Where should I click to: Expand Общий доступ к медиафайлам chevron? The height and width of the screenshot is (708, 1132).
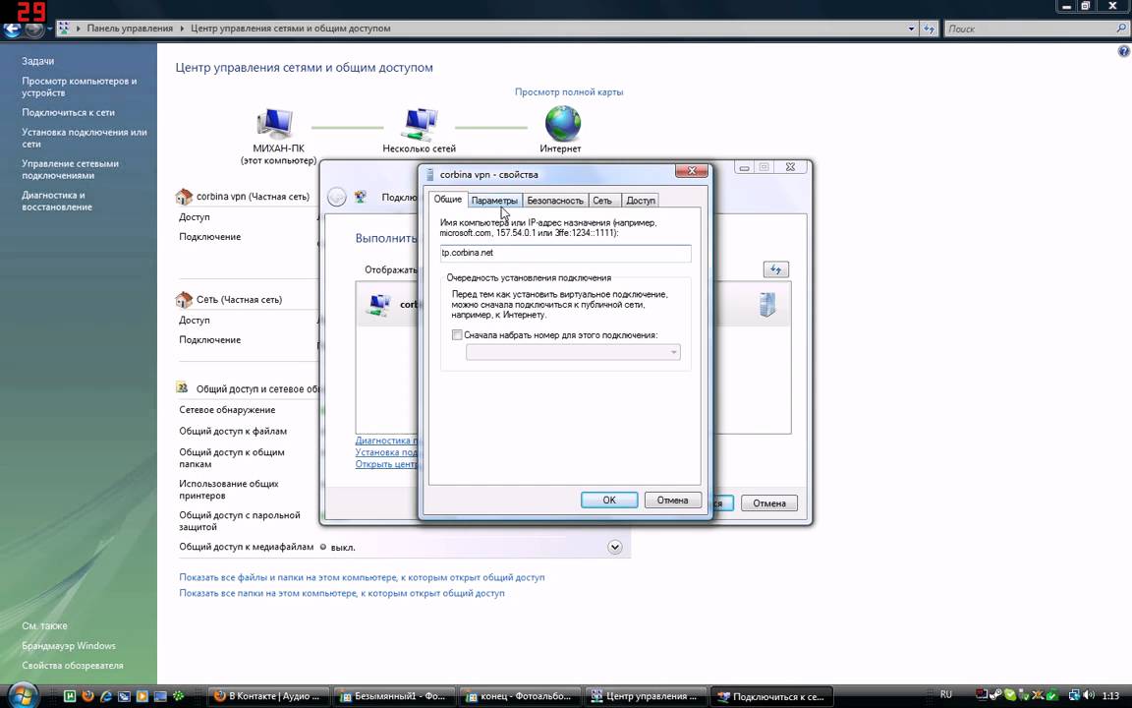[x=614, y=547]
